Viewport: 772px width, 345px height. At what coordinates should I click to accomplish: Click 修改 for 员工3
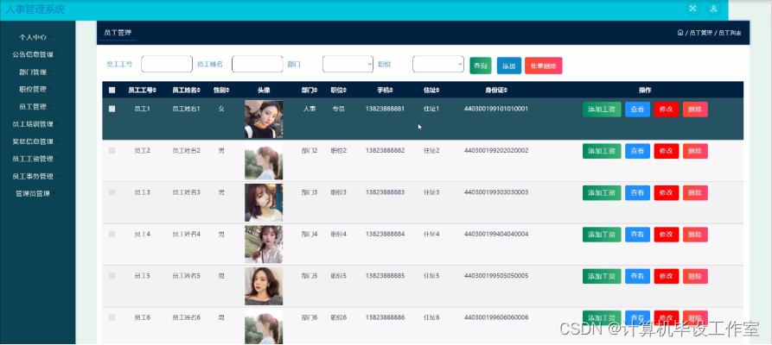tap(667, 192)
